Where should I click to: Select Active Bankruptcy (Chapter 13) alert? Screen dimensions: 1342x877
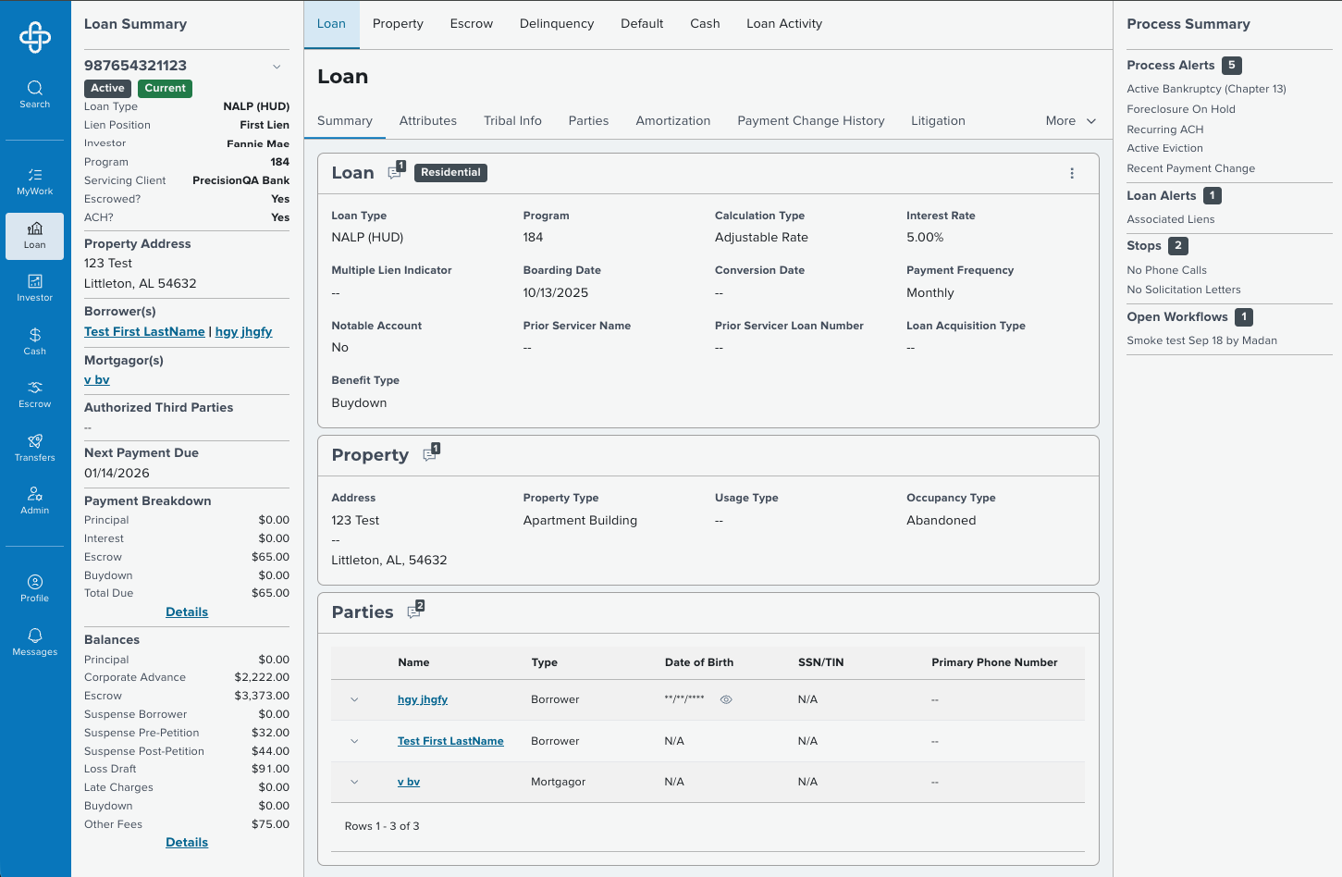[1206, 89]
